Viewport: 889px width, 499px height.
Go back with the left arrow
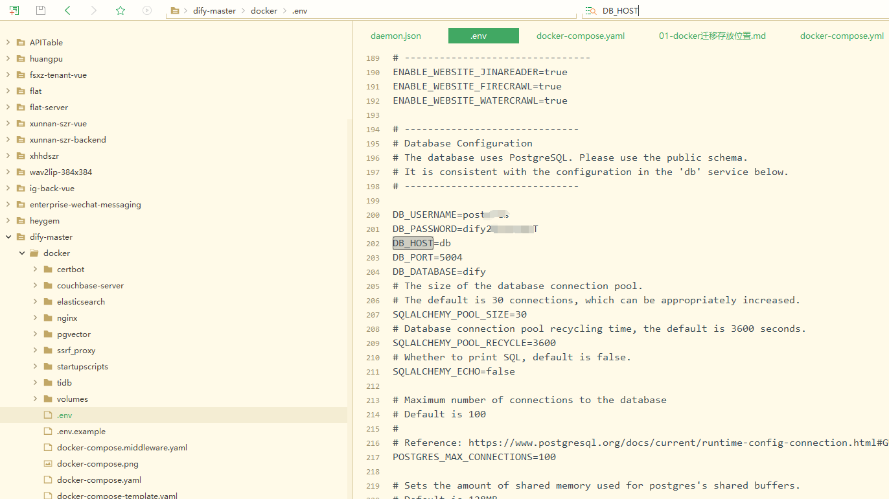pos(67,10)
